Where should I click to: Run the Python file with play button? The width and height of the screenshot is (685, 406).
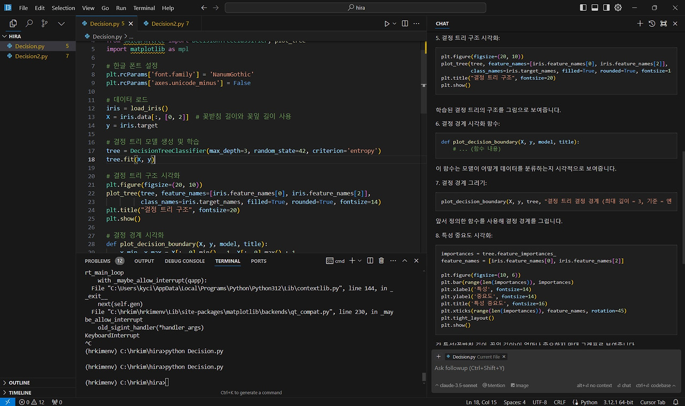point(387,24)
